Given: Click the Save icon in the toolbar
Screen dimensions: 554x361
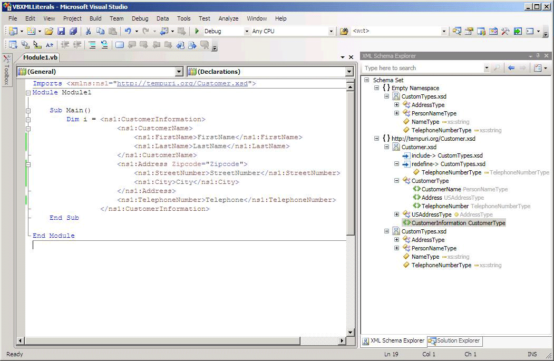Looking at the screenshot, I should click(61, 32).
